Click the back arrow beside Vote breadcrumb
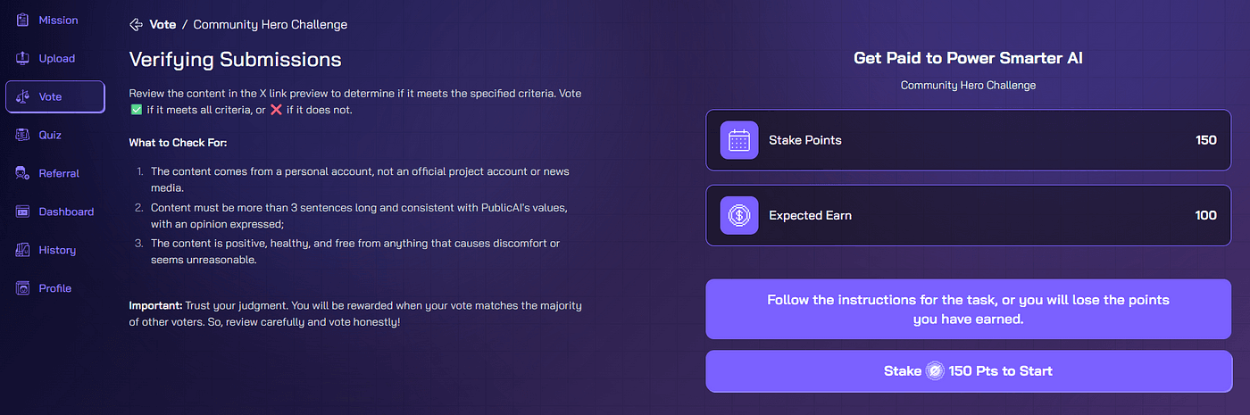This screenshot has width=1250, height=415. 136,25
